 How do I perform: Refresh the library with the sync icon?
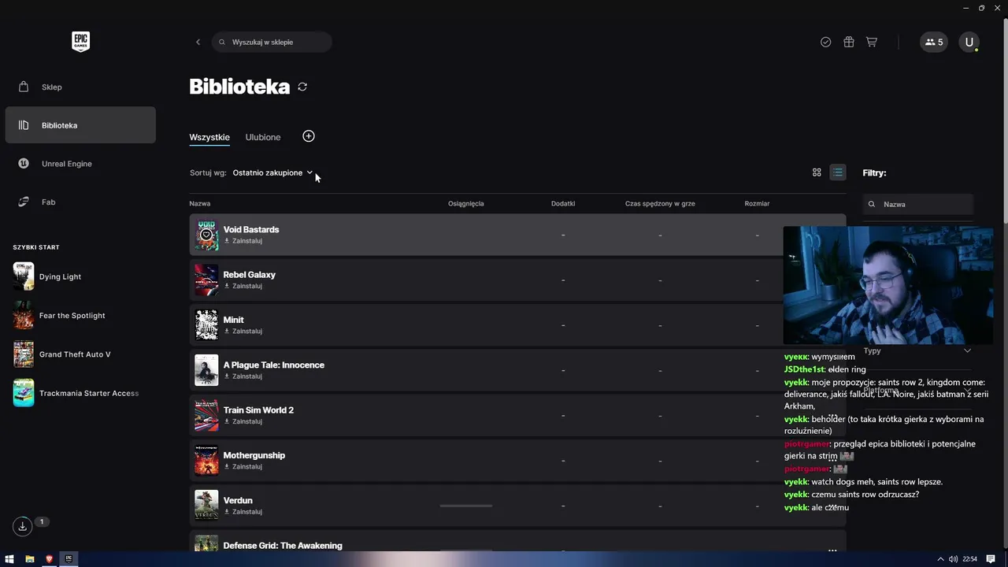(302, 87)
